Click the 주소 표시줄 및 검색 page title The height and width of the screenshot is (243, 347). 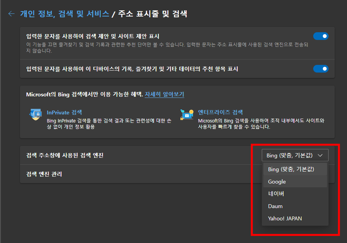pos(153,14)
